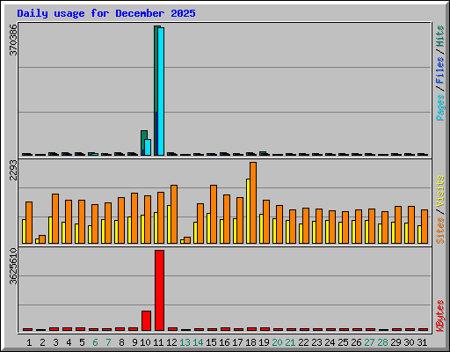This screenshot has width=450, height=352.
Task: Click the 3625610 axis value
Action: coord(13,267)
